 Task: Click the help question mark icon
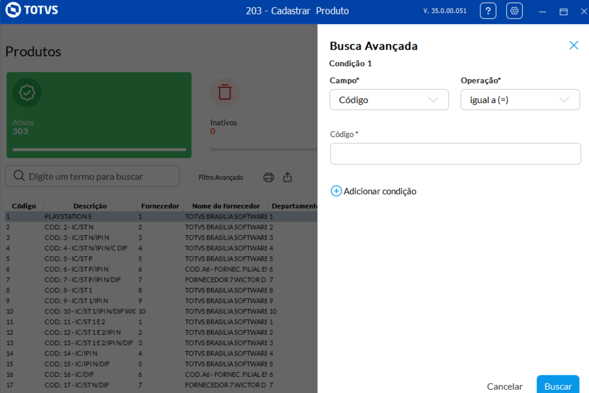[x=488, y=11]
